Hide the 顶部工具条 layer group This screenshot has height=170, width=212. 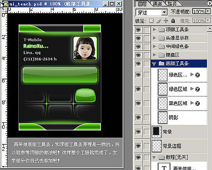click(138, 30)
